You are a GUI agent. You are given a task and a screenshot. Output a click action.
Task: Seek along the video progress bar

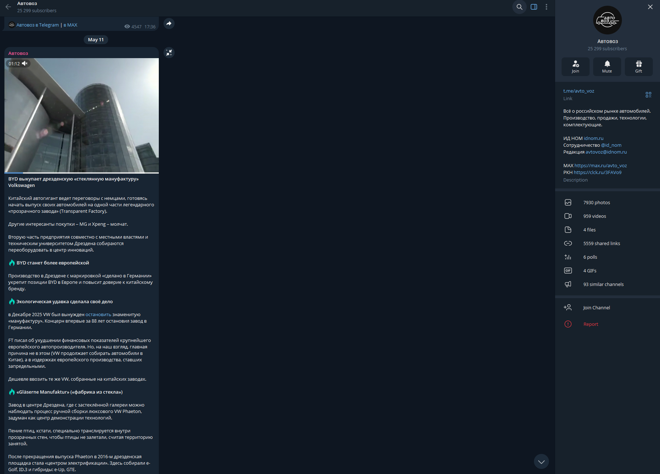(x=82, y=173)
